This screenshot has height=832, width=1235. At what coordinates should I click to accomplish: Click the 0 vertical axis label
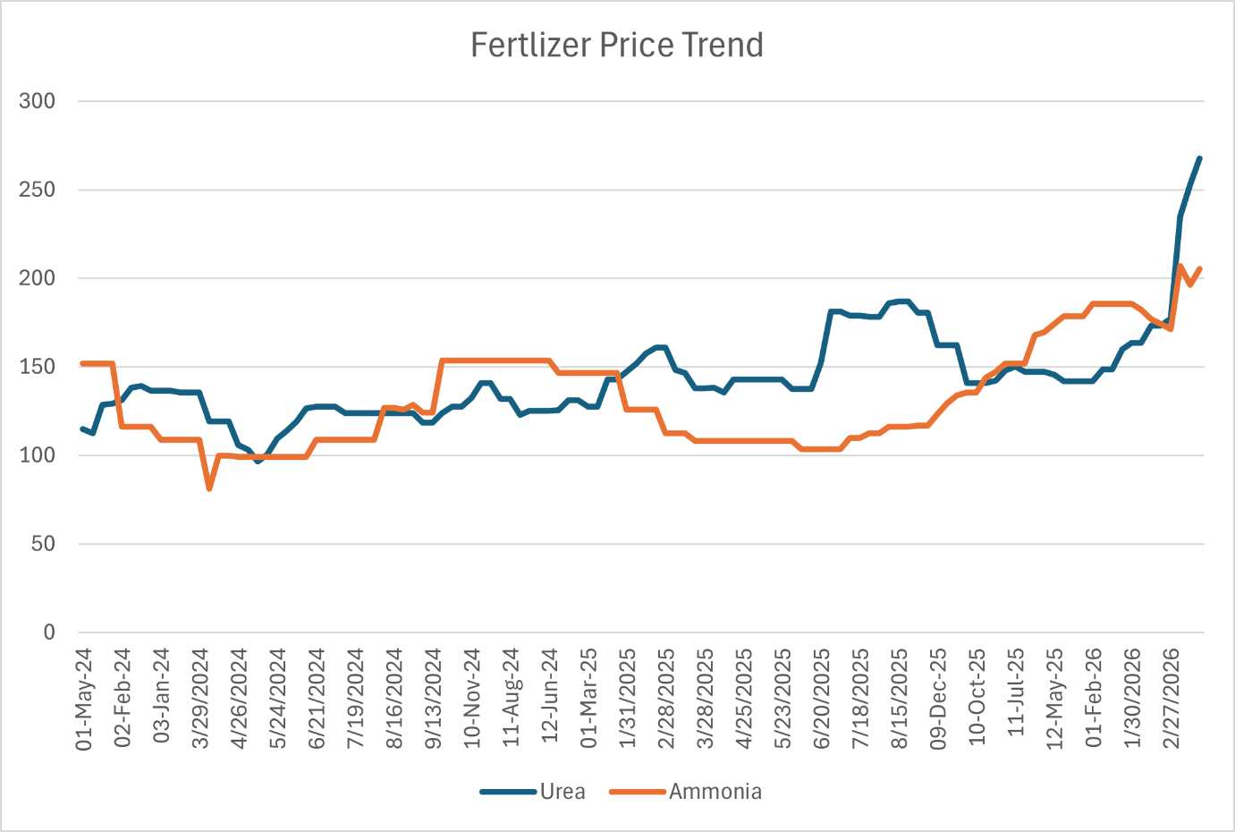48,632
